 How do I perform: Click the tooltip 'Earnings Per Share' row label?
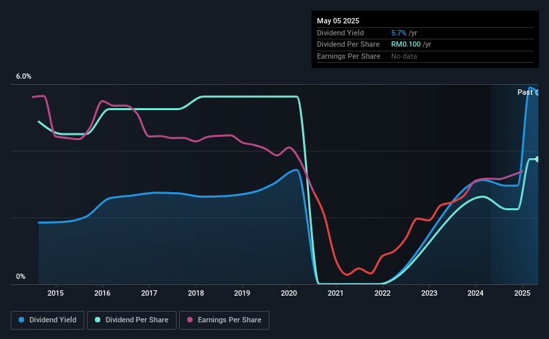348,56
